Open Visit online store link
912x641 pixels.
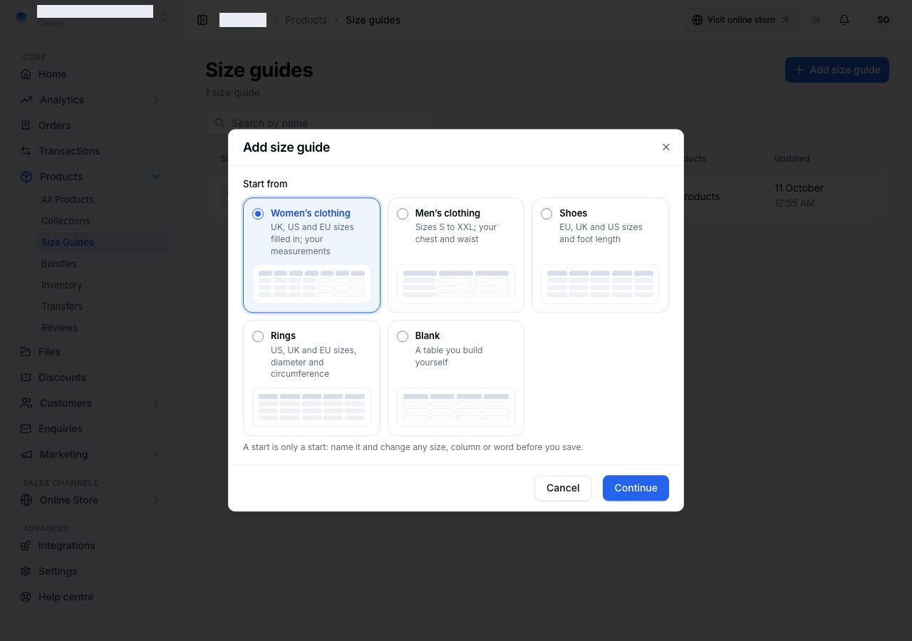[x=741, y=20]
